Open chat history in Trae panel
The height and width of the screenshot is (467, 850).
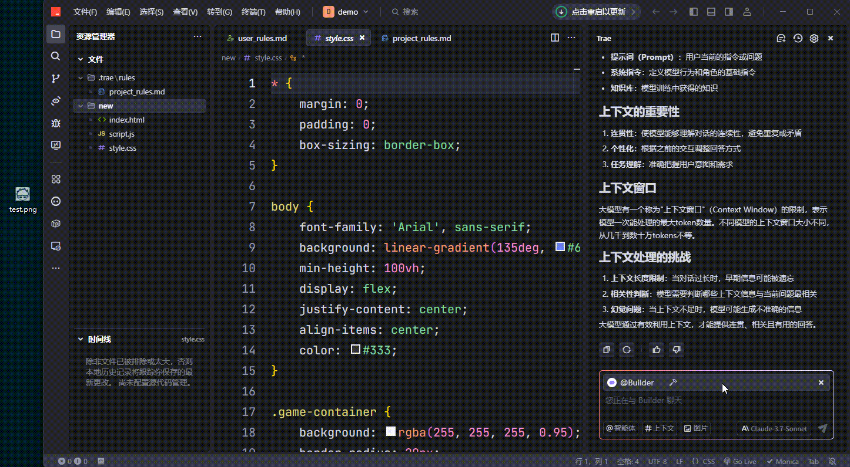pos(798,38)
